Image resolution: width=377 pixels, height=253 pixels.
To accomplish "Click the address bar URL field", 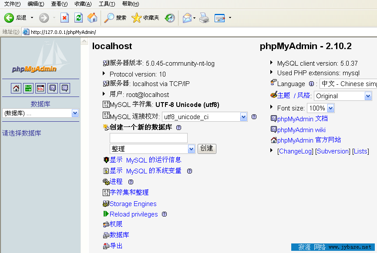I will pyautogui.click(x=199, y=32).
